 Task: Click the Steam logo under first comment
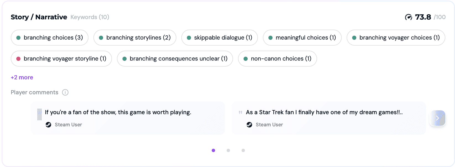pos(48,125)
